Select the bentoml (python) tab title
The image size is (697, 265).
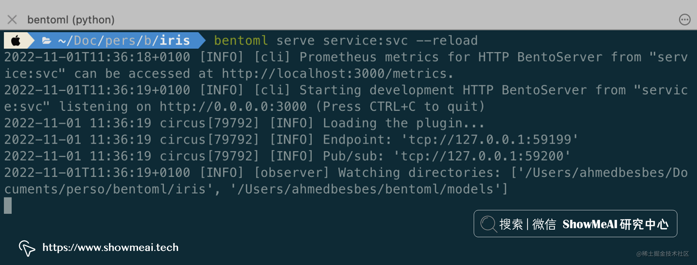[x=71, y=20]
